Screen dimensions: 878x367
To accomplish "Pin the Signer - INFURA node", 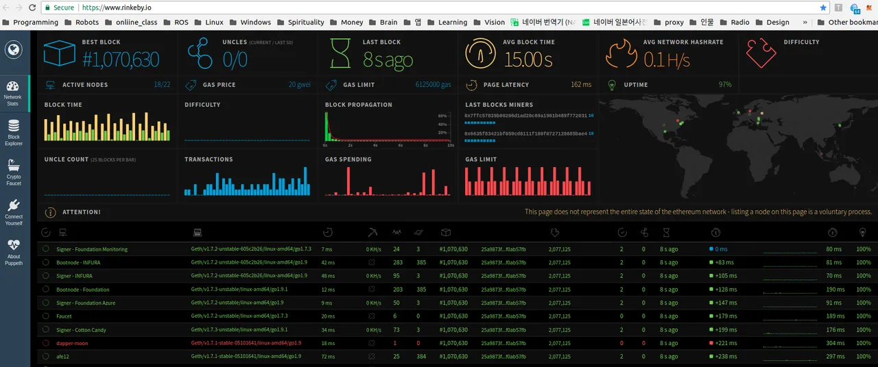I will point(46,276).
